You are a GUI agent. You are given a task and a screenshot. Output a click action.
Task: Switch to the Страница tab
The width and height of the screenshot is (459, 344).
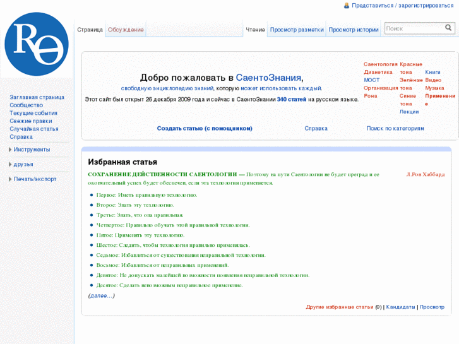point(90,30)
